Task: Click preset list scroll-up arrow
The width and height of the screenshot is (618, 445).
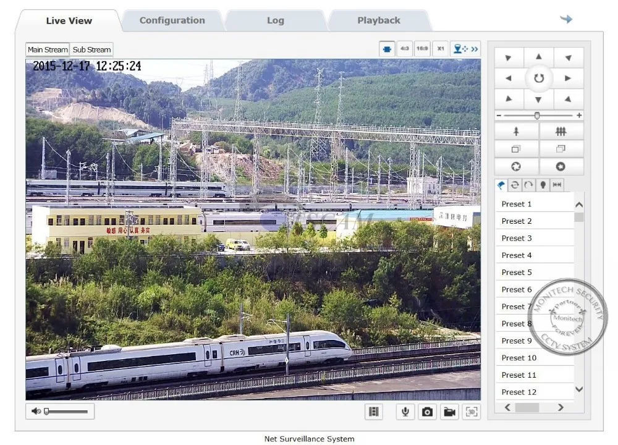Action: tap(579, 205)
